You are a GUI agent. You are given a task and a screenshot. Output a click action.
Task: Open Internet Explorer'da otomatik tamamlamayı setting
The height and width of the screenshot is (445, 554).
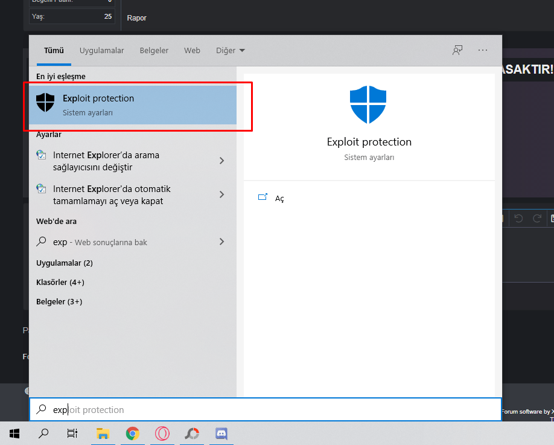(133, 195)
